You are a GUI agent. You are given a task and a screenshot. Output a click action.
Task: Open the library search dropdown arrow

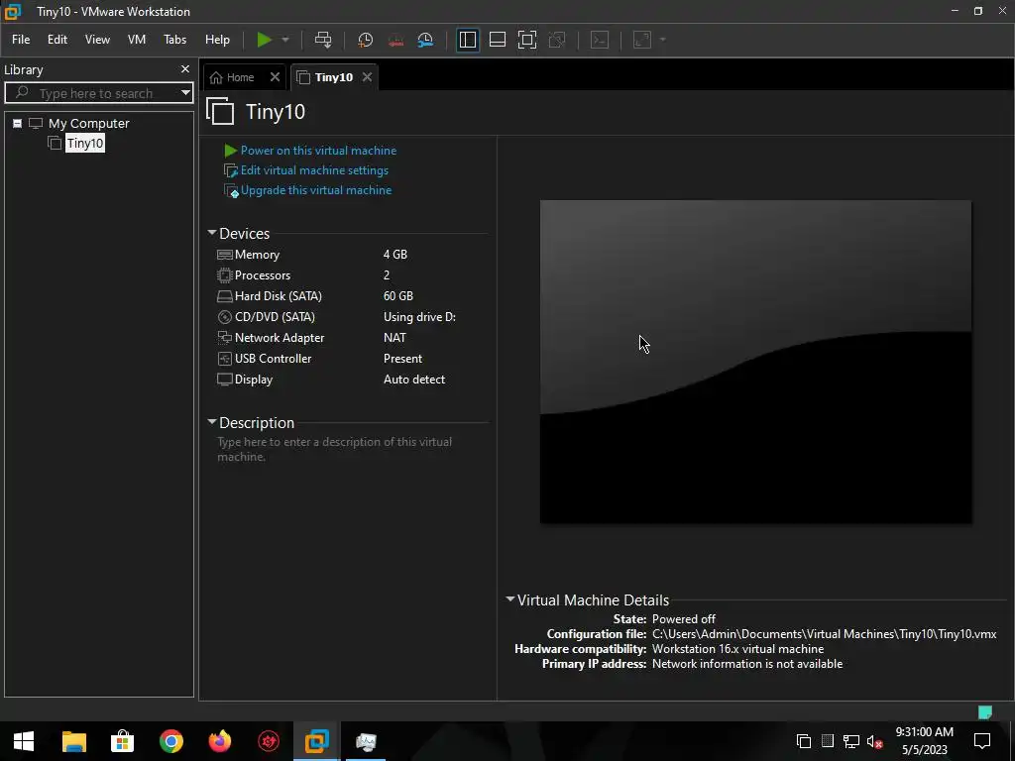(185, 93)
